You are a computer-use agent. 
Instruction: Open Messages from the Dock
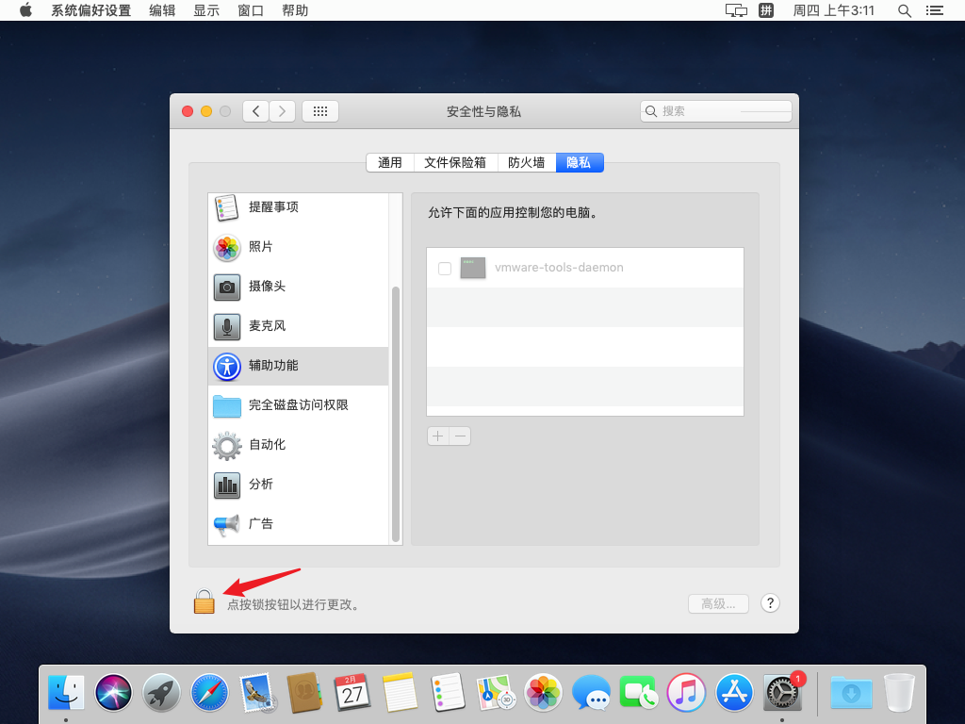[x=592, y=693]
